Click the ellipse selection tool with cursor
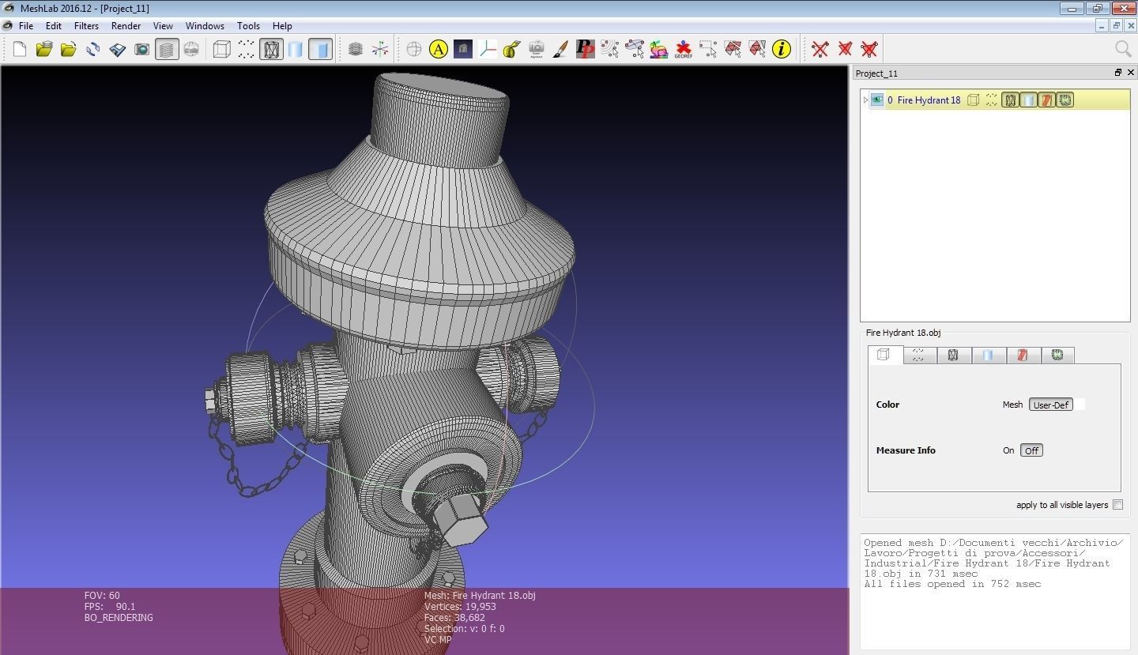 [634, 49]
